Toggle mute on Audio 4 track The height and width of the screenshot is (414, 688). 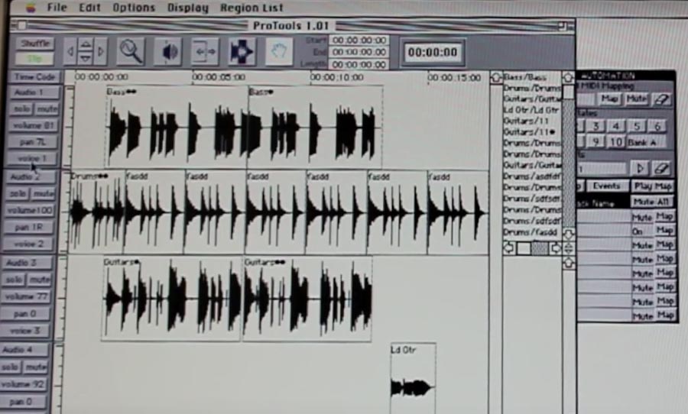pos(35,367)
